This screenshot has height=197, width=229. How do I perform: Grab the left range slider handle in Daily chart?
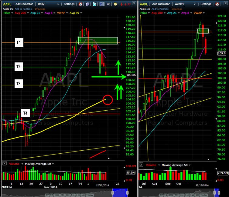(x=113, y=193)
